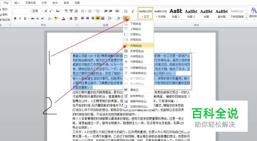The height and width of the screenshot is (141, 257).
Task: Select 右框线(R) from the borders menu
Action: pos(139,39)
